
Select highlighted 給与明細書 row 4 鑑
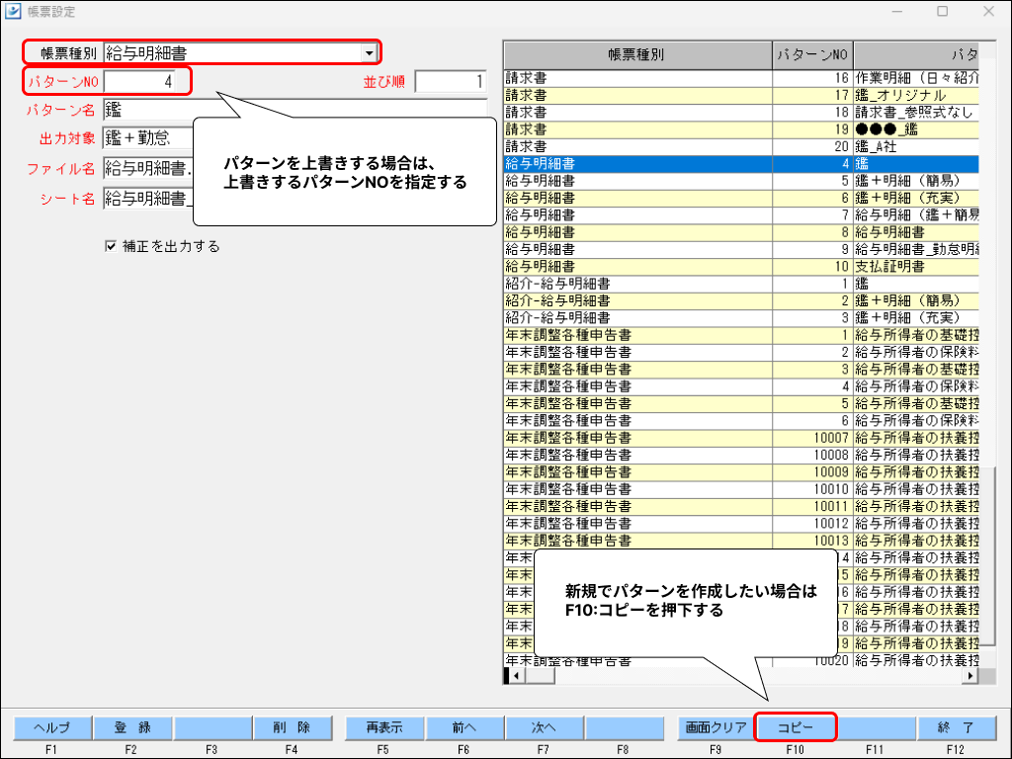point(741,164)
